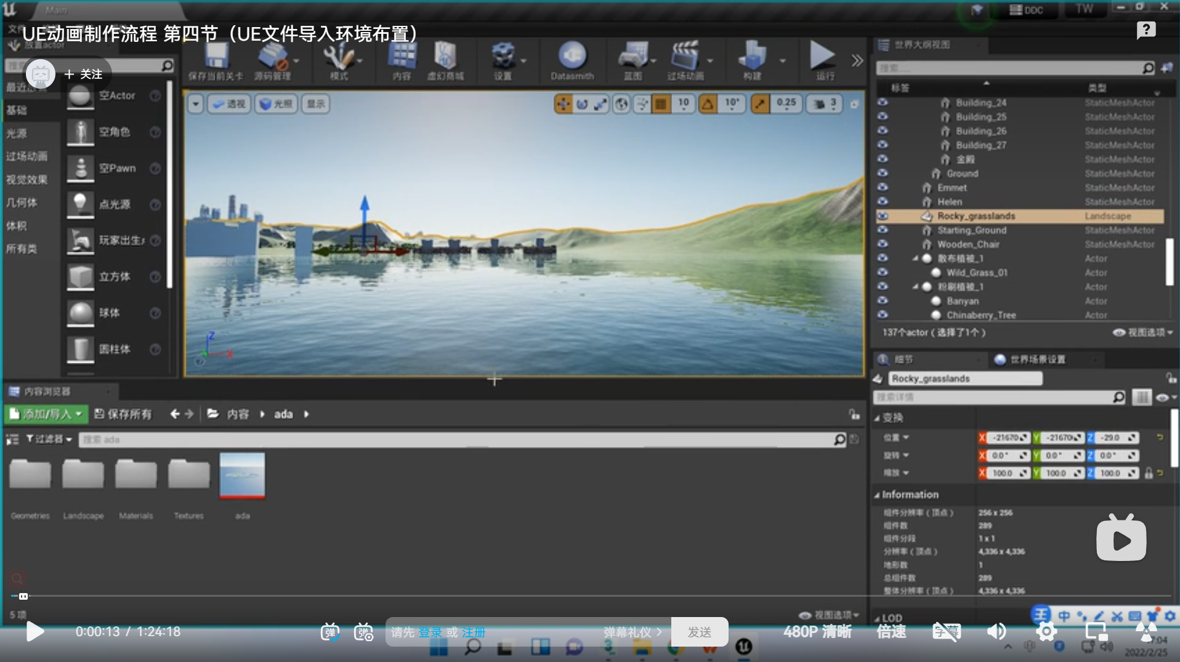The width and height of the screenshot is (1180, 662).
Task: Select the translate gizmo tool in viewport
Action: (563, 104)
